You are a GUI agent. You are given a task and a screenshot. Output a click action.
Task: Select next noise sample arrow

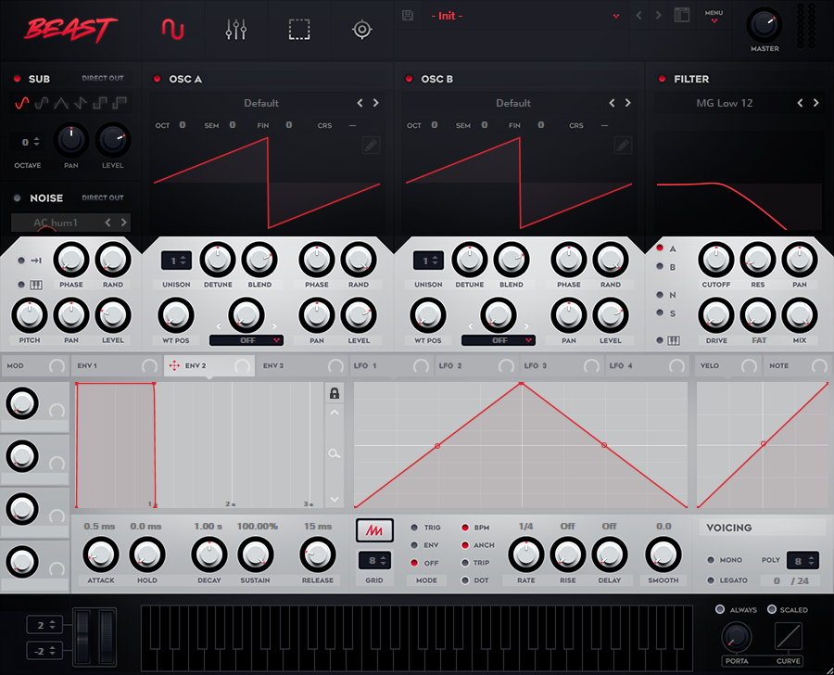coord(124,223)
